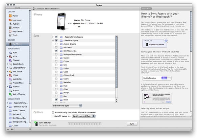Uncheck the Read collection checkbox
This screenshot has width=198, height=139.
[56, 99]
